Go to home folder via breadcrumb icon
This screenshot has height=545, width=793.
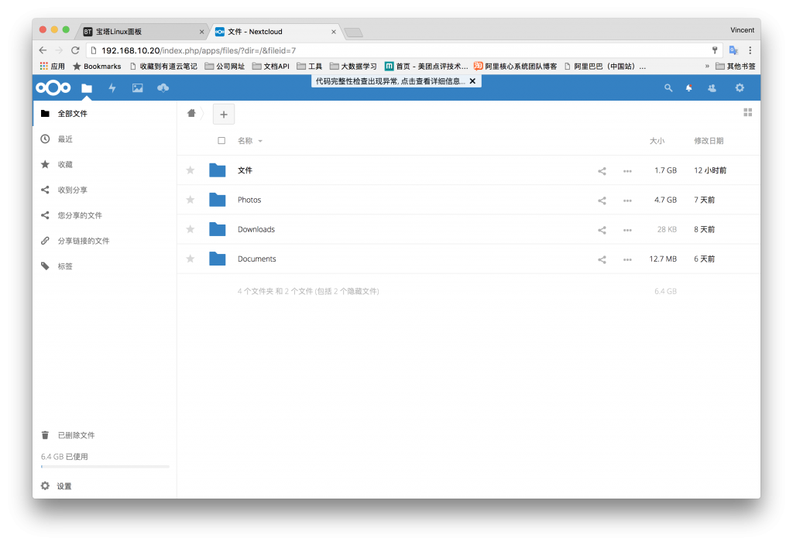click(191, 113)
